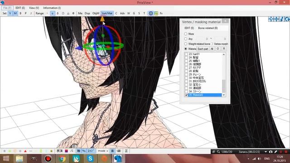Select the Weight related bone radio button
Image resolution: width=290 pixels, height=163 pixels.
click(x=186, y=44)
